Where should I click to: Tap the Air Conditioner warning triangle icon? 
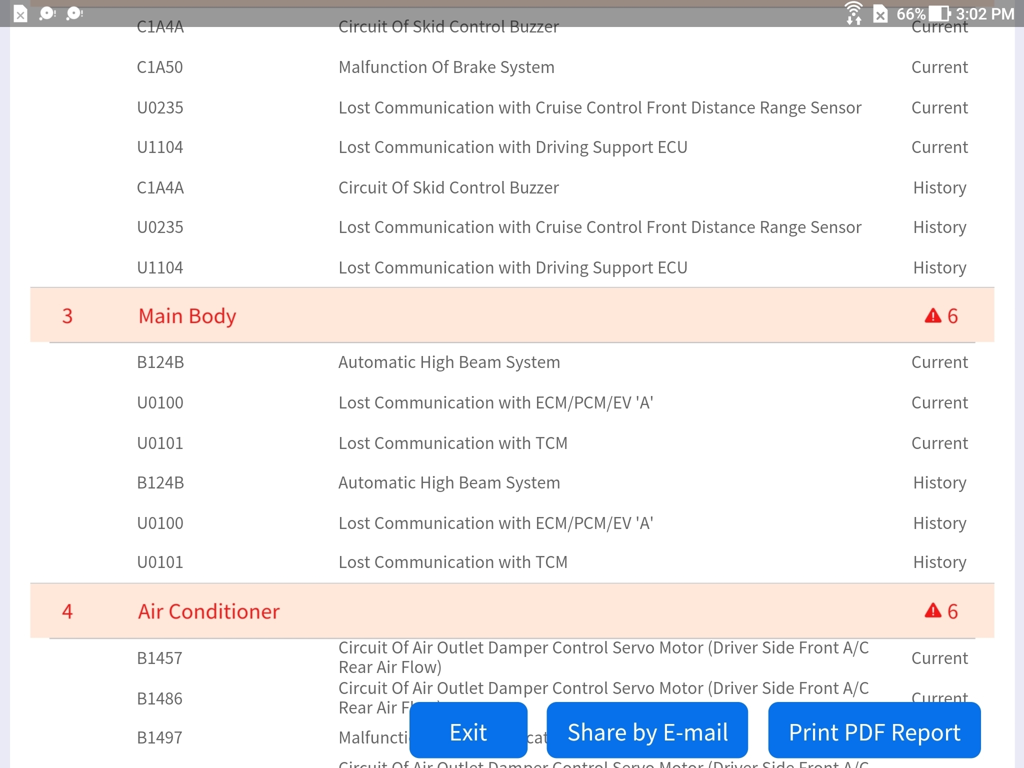tap(932, 610)
